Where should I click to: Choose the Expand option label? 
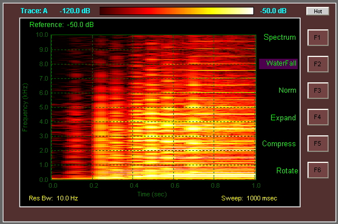click(x=283, y=117)
